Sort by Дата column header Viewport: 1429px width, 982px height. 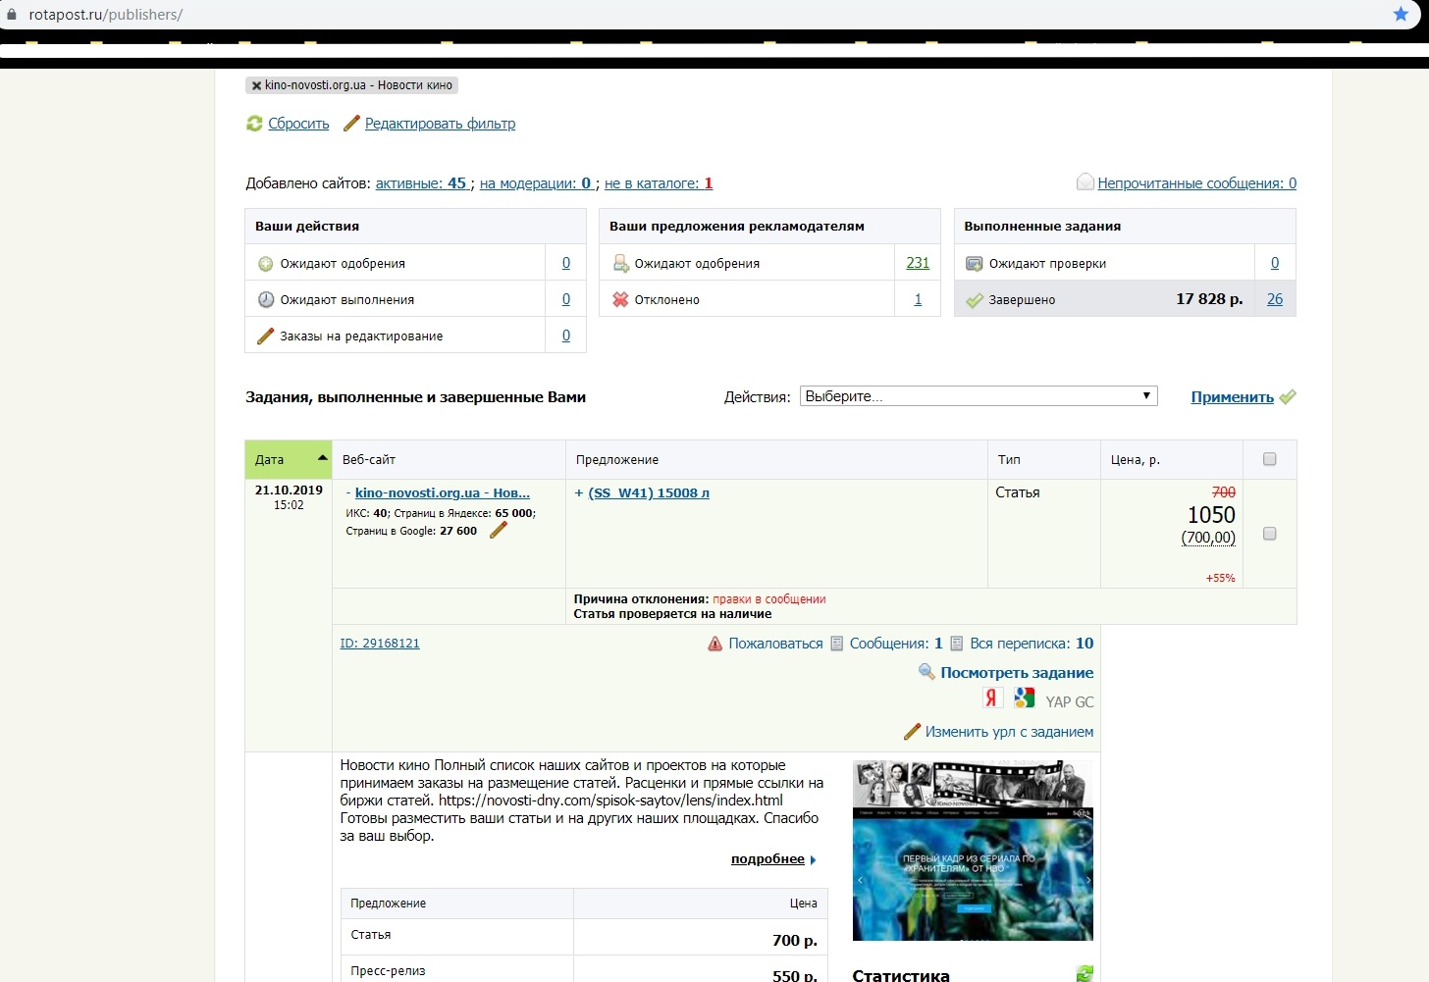(x=289, y=459)
